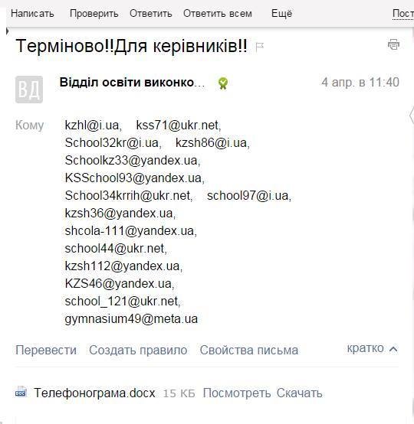The image size is (414, 424).
Task: Open Свойства письма link
Action: [249, 351]
